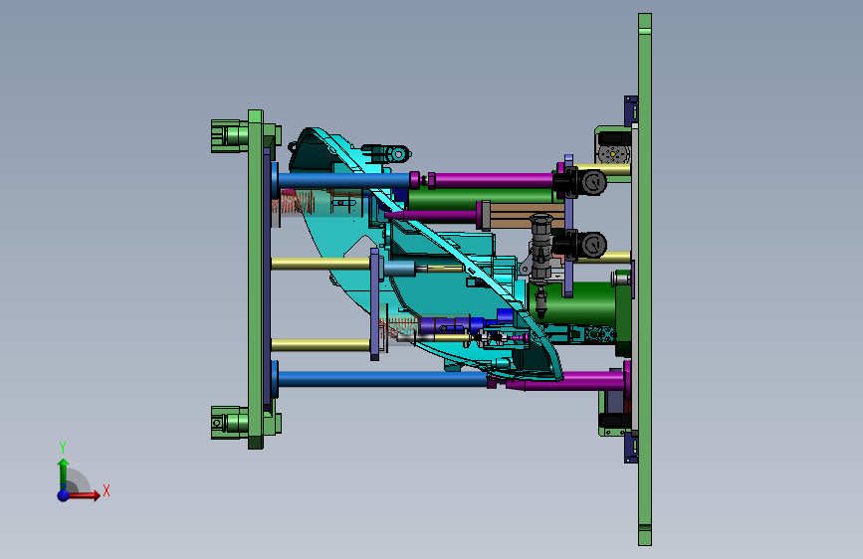The image size is (863, 559).
Task: Select the top-left green clamp bracket
Action: click(x=230, y=136)
